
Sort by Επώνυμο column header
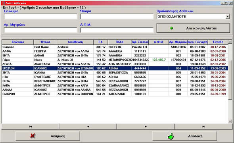pos(18,42)
